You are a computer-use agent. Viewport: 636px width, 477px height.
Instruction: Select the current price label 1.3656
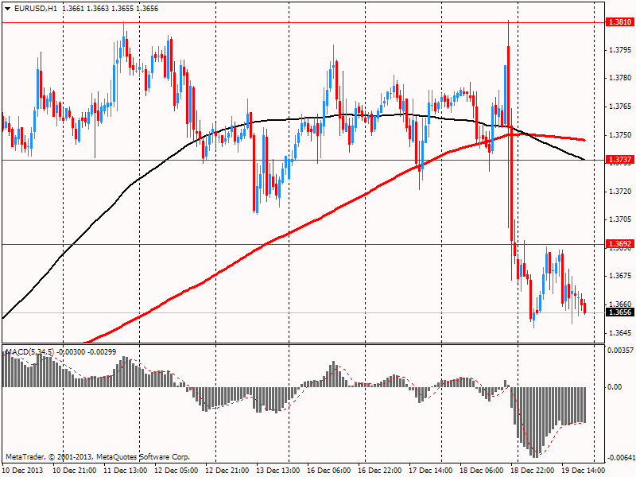pos(619,312)
